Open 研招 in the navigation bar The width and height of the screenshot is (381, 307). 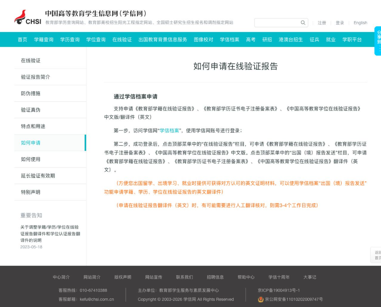[x=267, y=39]
